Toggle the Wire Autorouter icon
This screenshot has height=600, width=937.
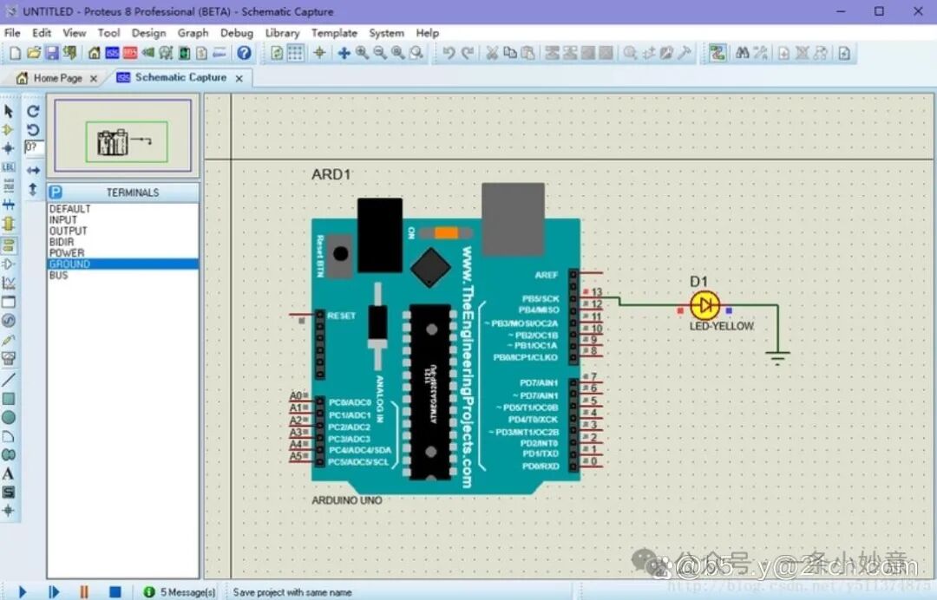(x=717, y=53)
